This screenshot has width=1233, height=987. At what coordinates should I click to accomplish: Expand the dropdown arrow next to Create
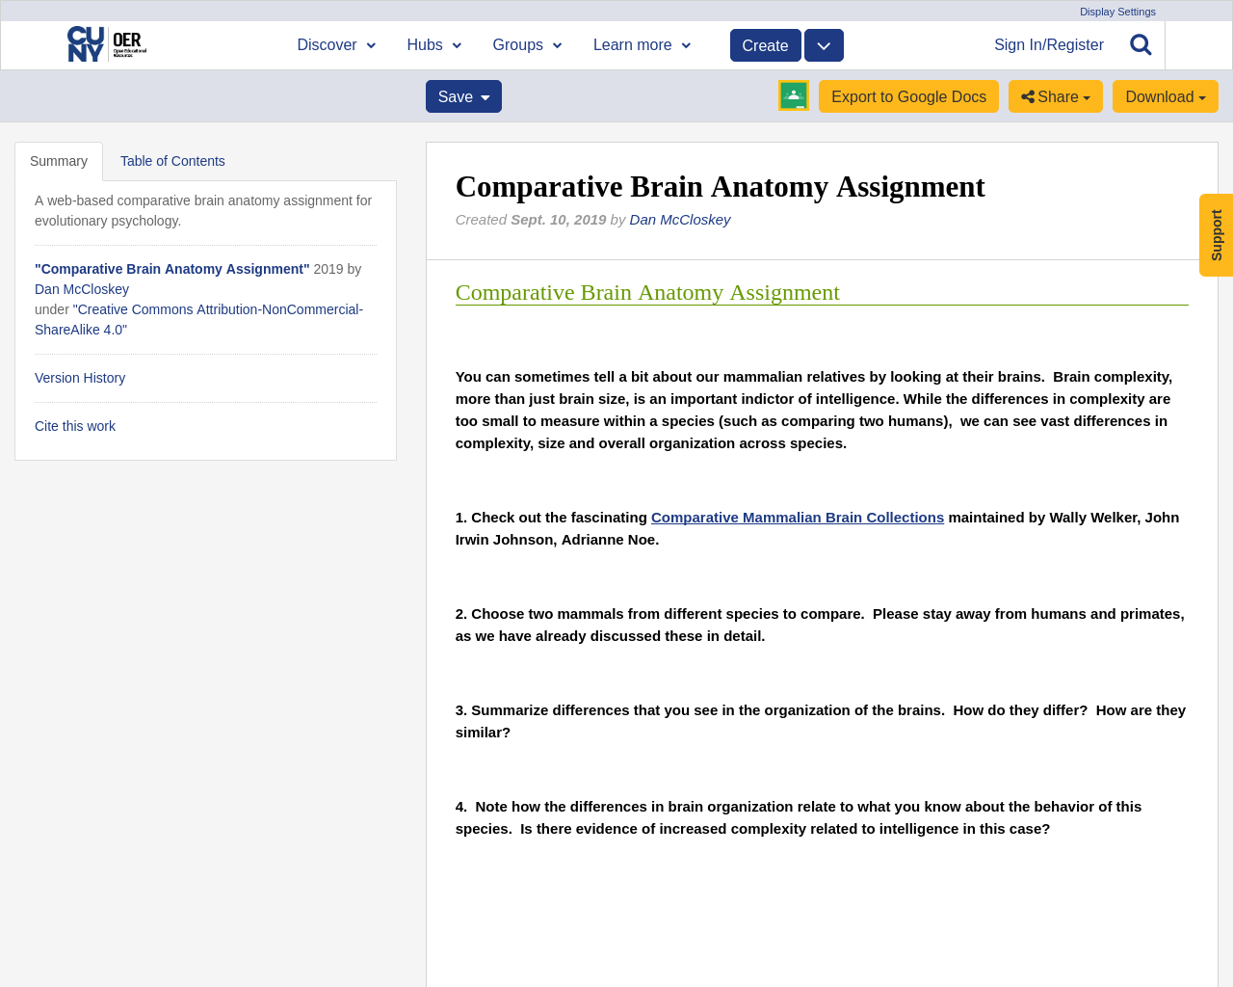(x=825, y=43)
